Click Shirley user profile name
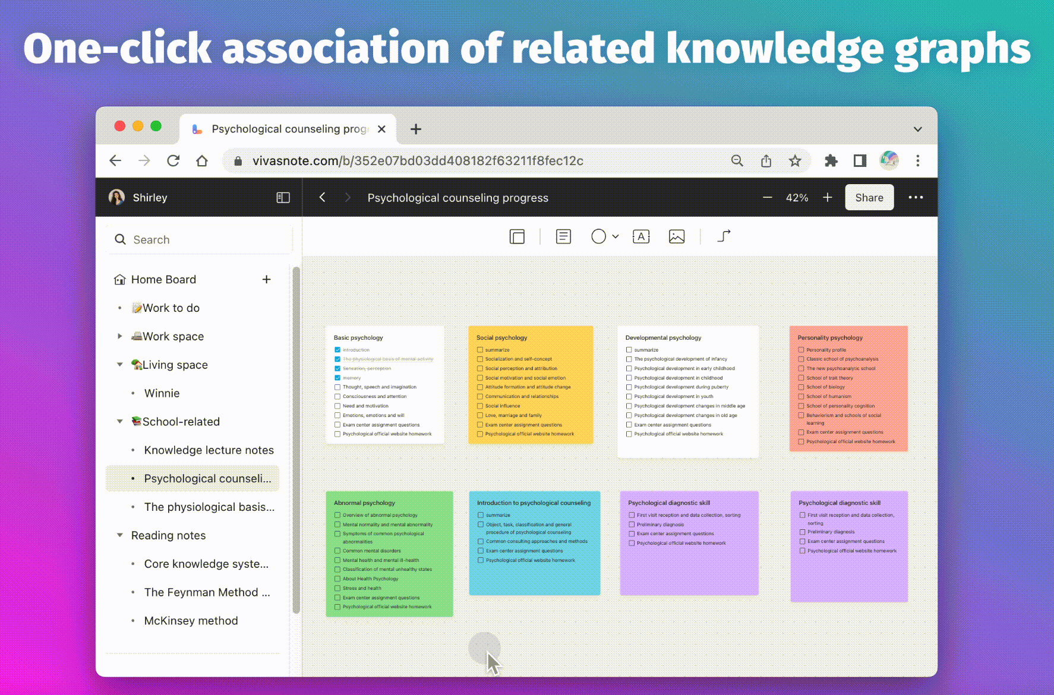 pyautogui.click(x=150, y=197)
